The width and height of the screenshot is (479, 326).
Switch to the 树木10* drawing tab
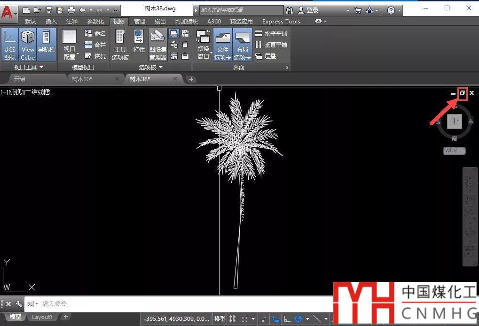tap(82, 79)
